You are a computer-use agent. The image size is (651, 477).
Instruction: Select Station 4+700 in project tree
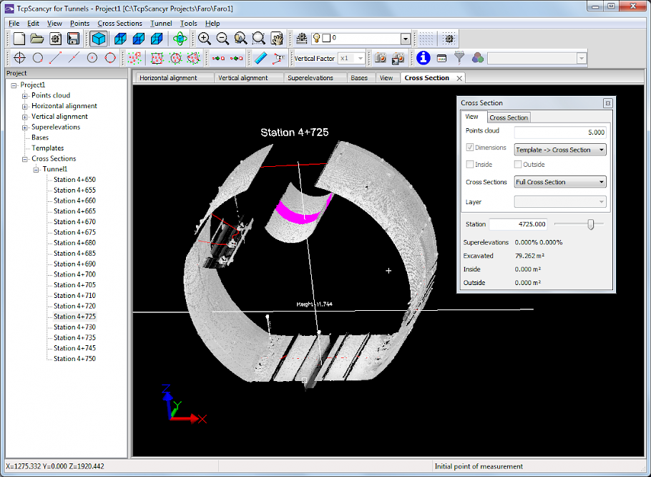pos(74,274)
